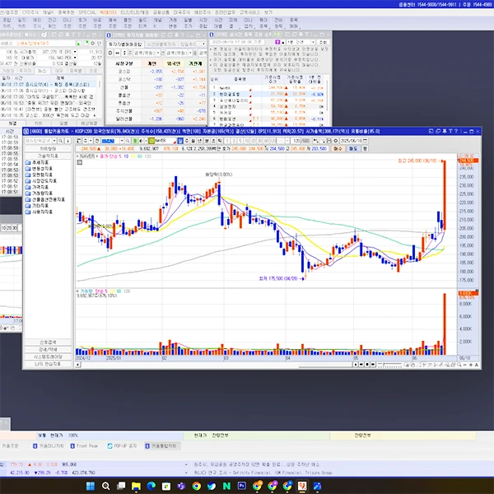
Task: Click the down-arrow icon beside chart search magnifier
Action: coord(68,141)
